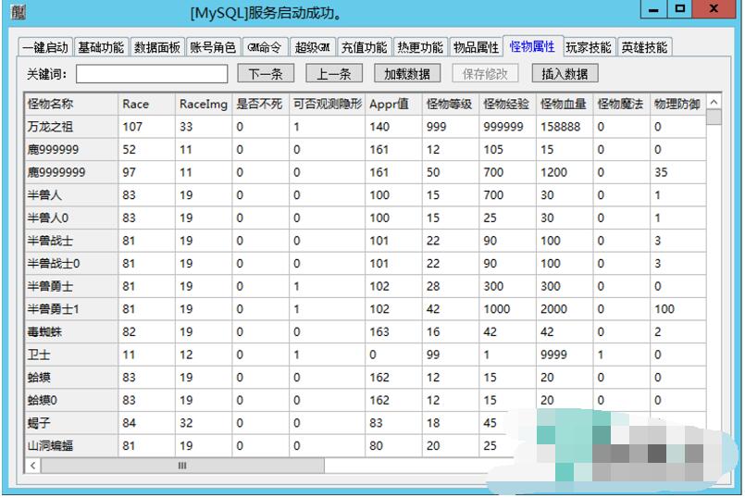Switch to the 充值功能 tab
Image resolution: width=745 pixels, height=498 pixels.
pos(364,47)
